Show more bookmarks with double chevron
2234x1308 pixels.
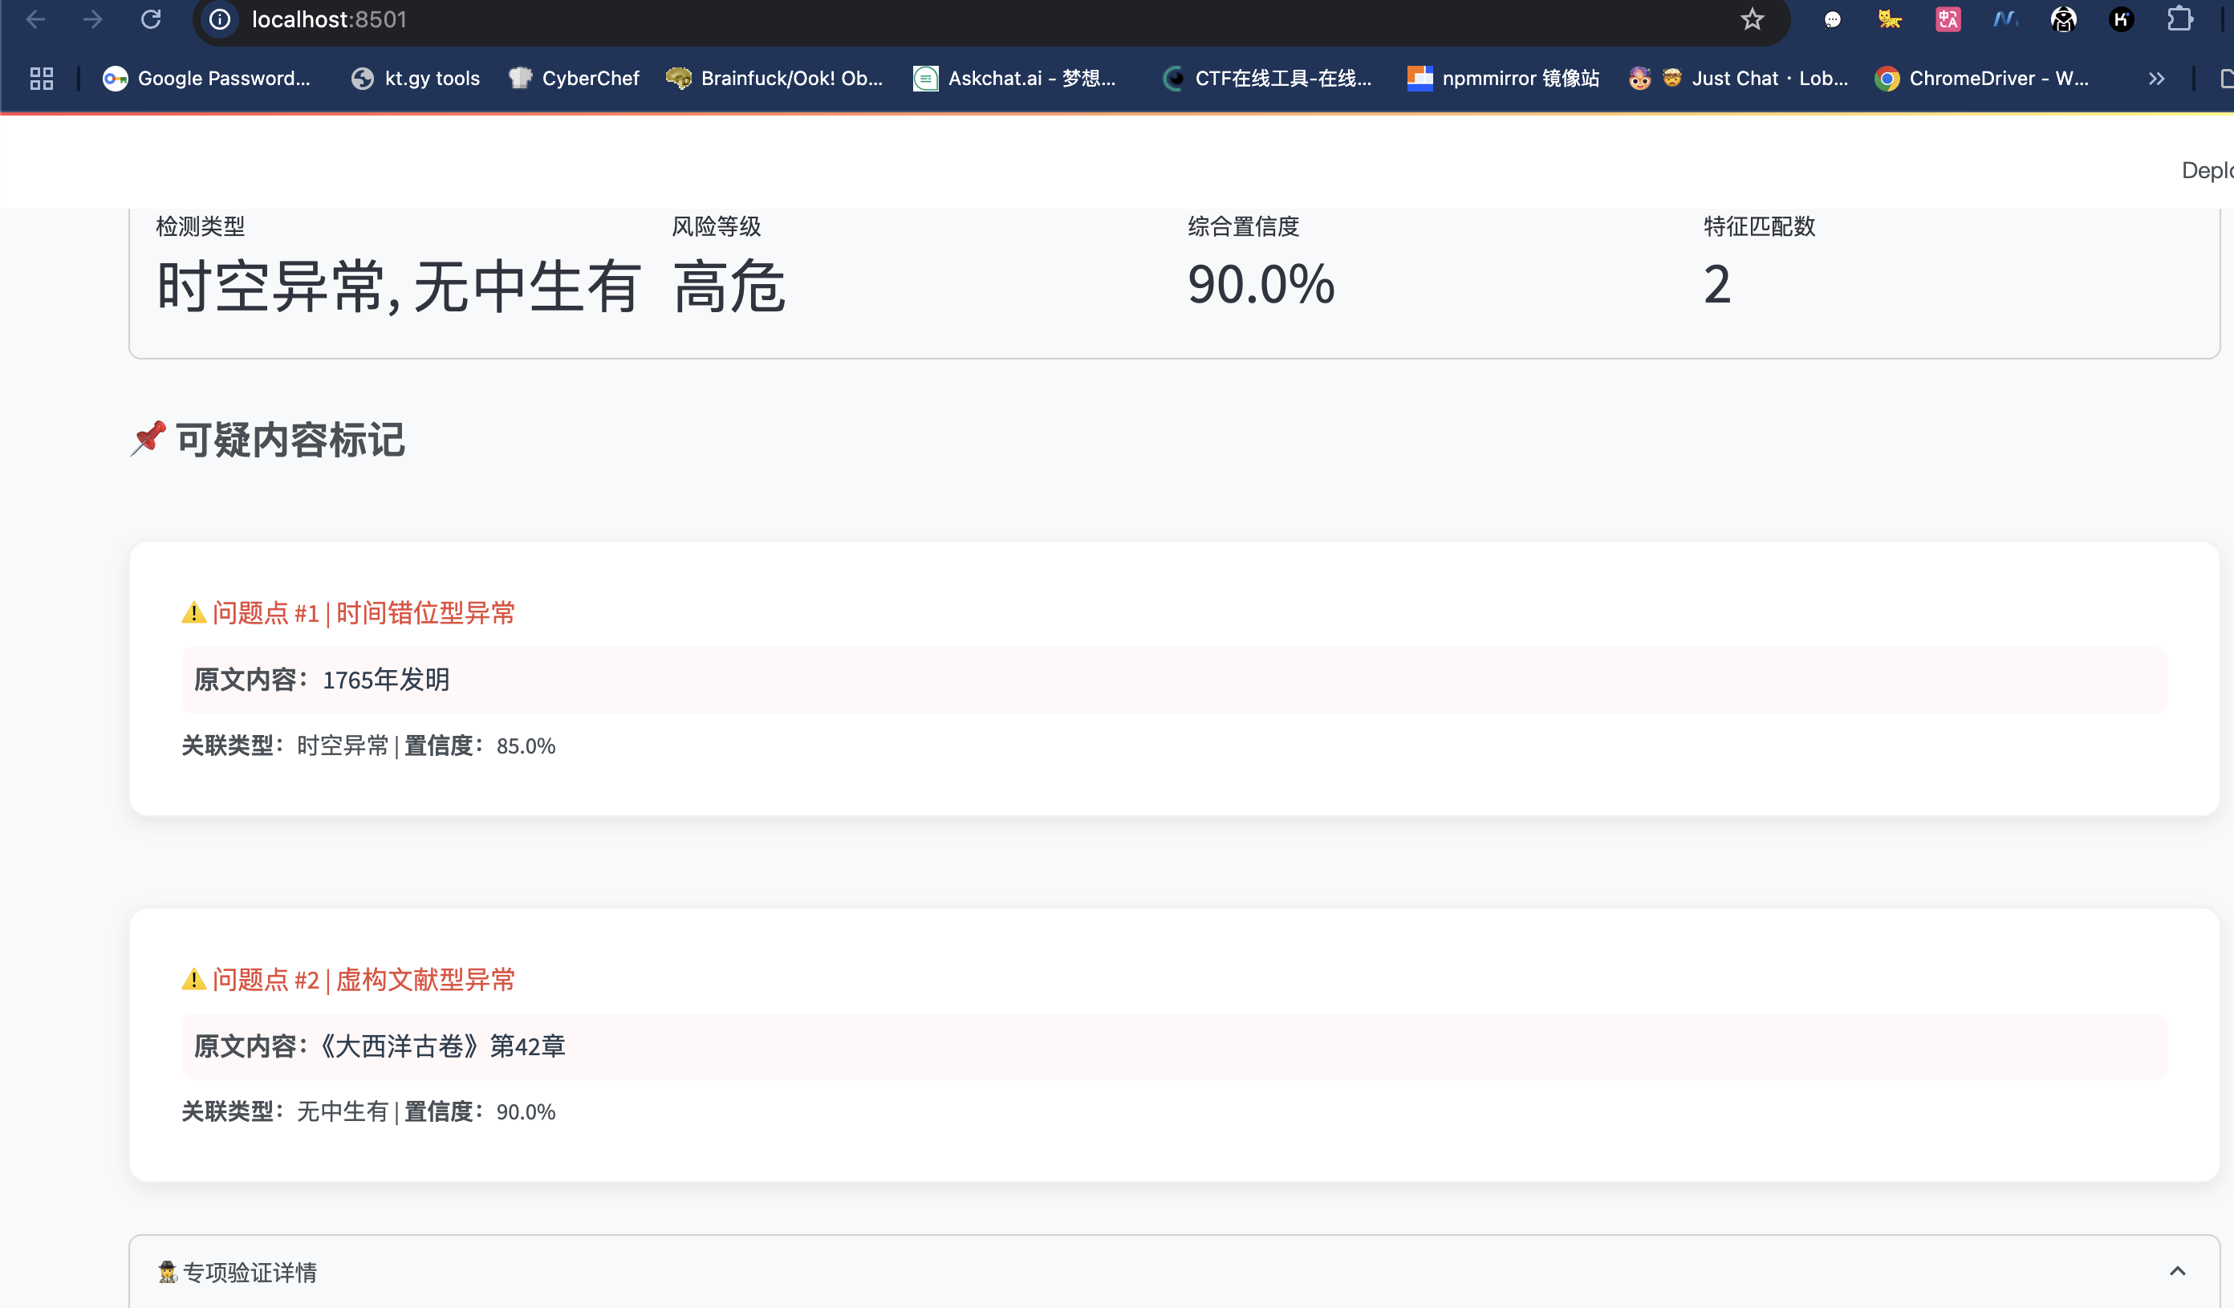tap(2156, 79)
